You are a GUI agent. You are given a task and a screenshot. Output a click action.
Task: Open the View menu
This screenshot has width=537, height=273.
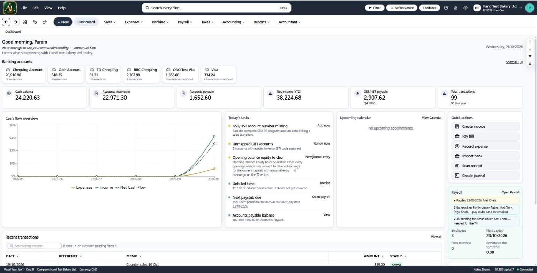coord(48,8)
